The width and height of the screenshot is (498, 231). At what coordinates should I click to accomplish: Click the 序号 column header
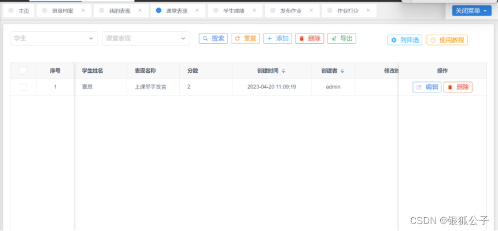click(x=56, y=71)
